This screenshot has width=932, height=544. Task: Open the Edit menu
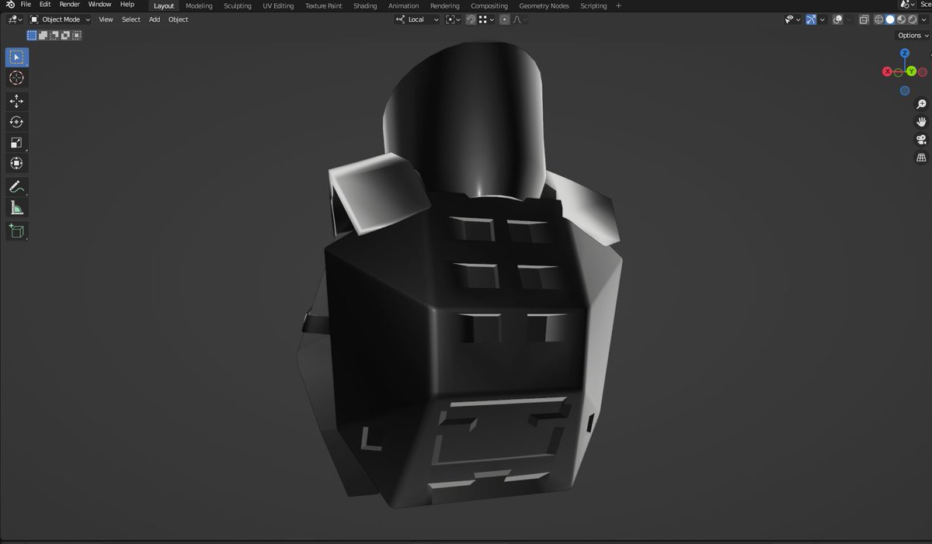[x=45, y=5]
